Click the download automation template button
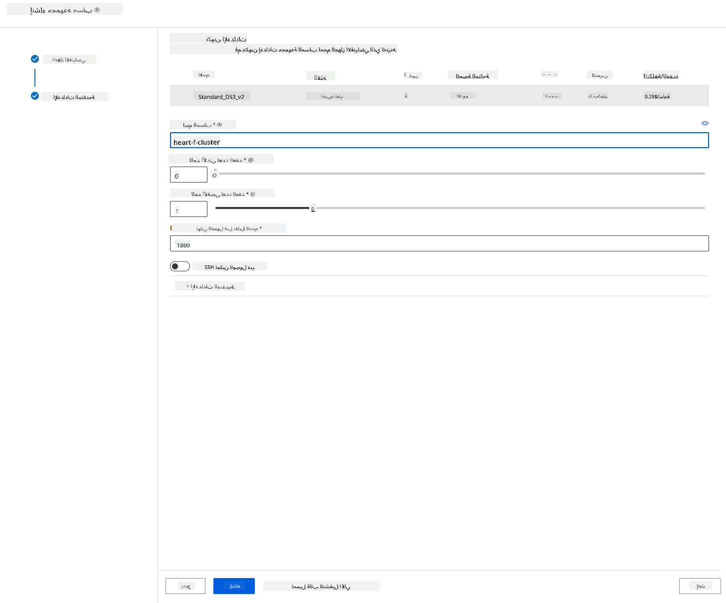The width and height of the screenshot is (726, 603). [x=321, y=587]
